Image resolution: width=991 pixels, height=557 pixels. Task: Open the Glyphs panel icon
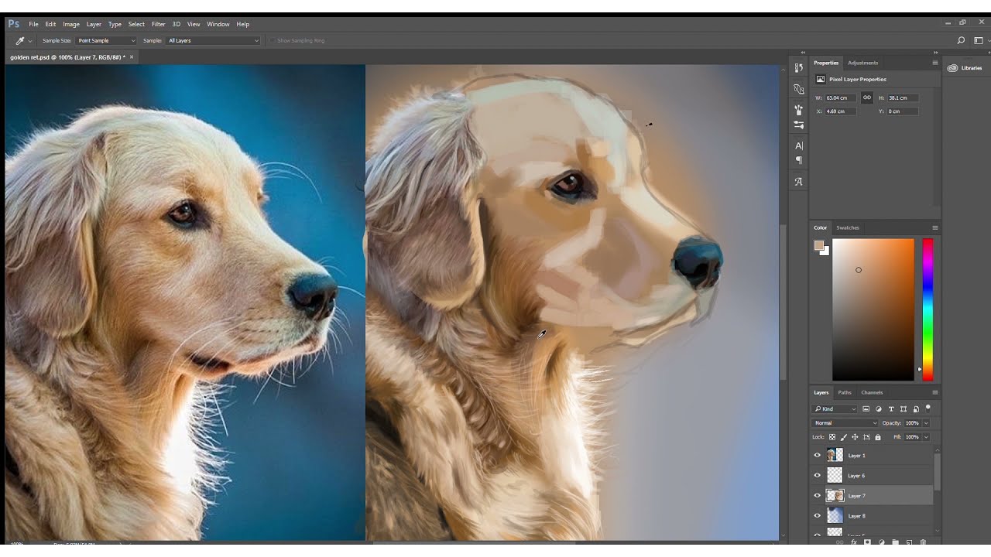[x=799, y=182]
